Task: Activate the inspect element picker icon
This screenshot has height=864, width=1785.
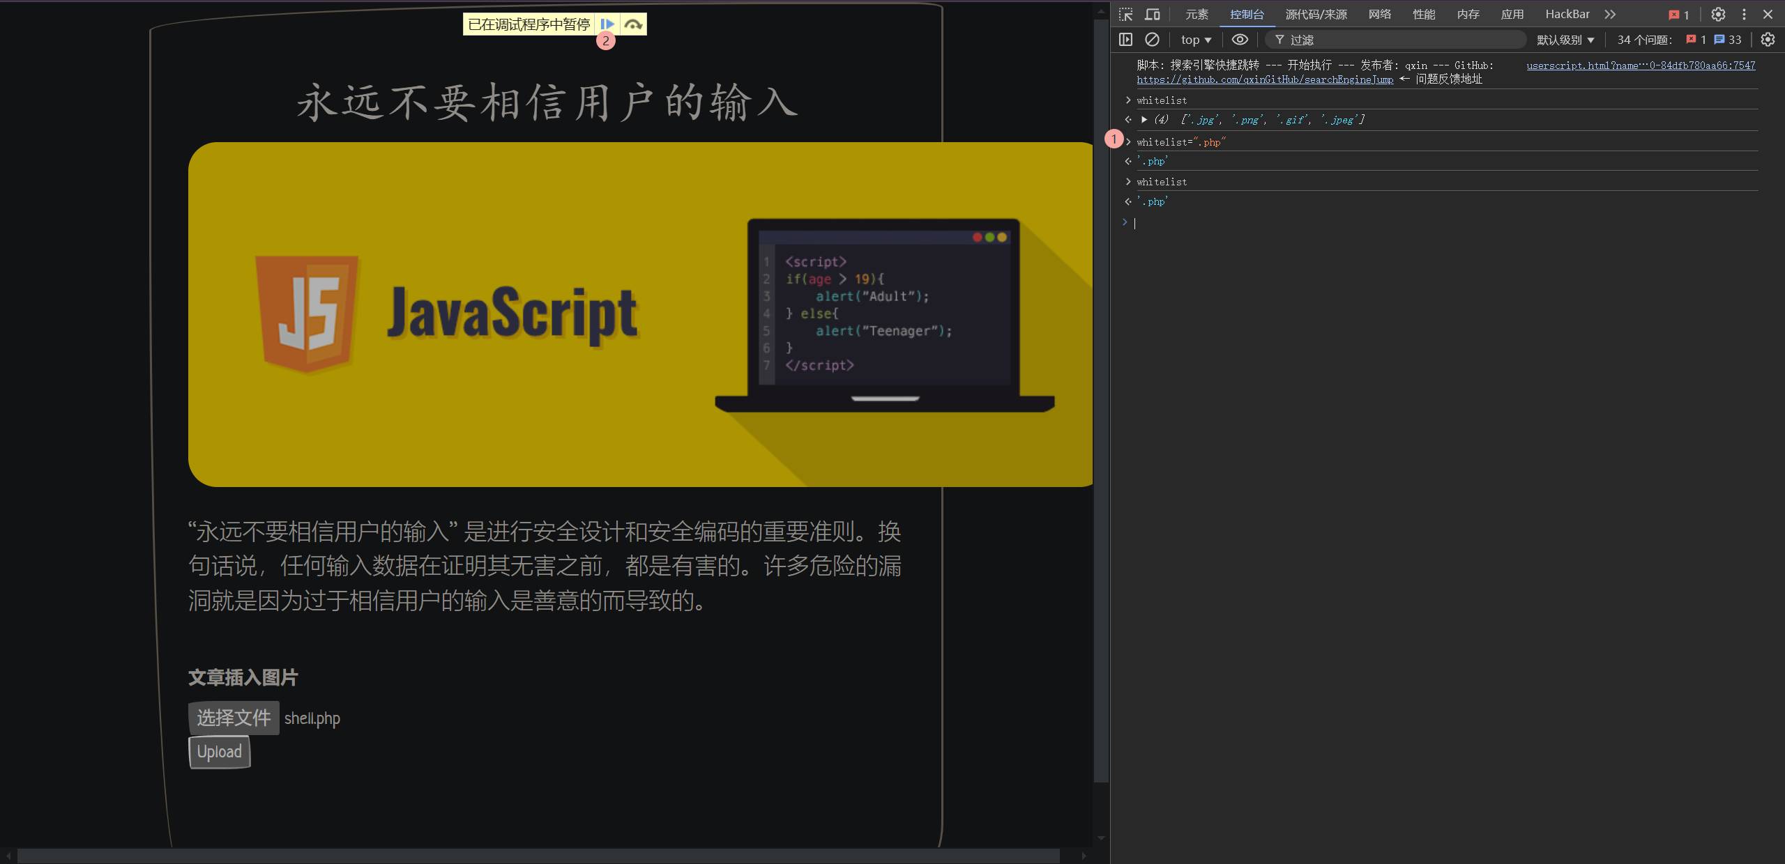Action: click(x=1125, y=14)
